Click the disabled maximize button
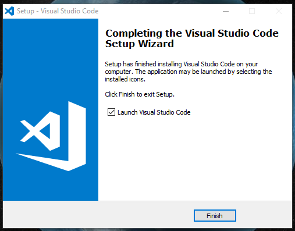Image resolution: width=295 pixels, height=231 pixels. (252, 11)
